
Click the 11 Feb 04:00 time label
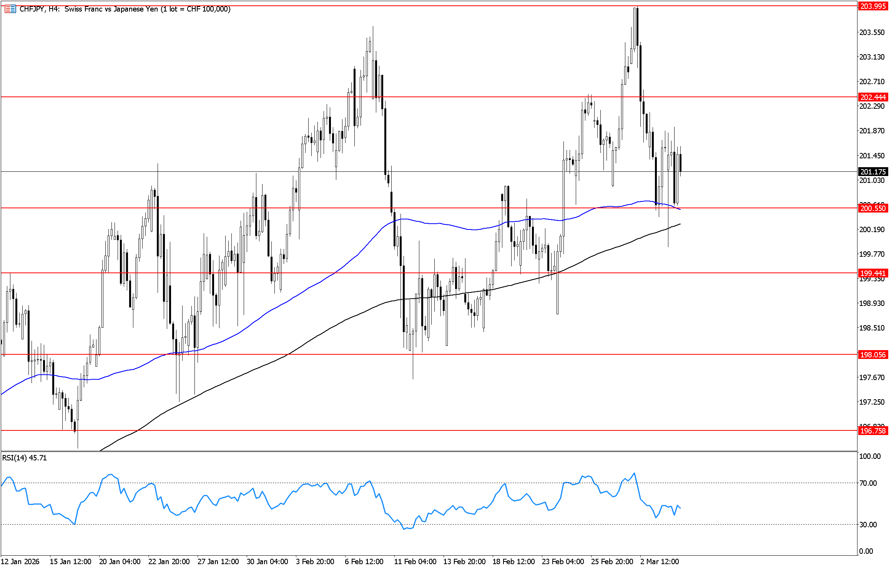pos(415,561)
